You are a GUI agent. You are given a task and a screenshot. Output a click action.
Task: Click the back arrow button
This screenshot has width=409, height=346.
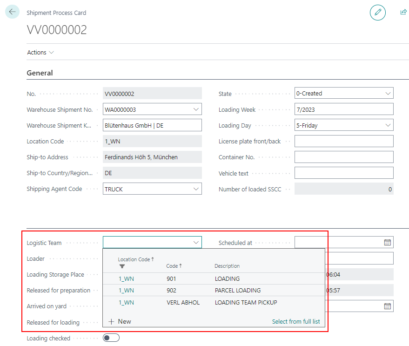(12, 12)
